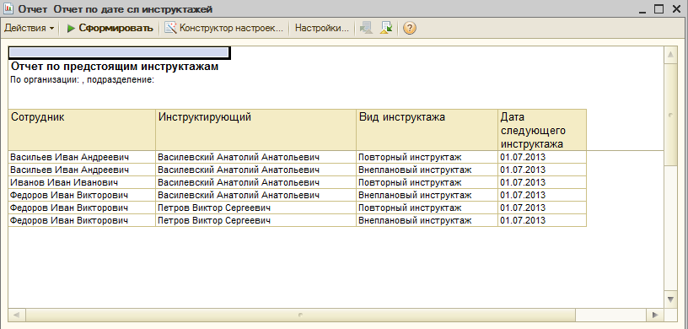The image size is (688, 329).
Task: Select the last Федоров Иван Викторович cell
Action: point(82,220)
